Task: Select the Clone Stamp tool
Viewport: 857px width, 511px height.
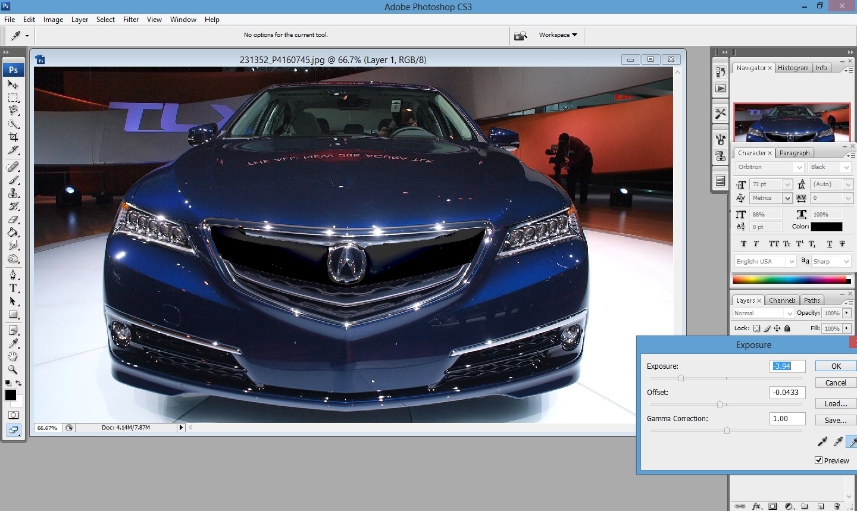Action: (x=13, y=193)
